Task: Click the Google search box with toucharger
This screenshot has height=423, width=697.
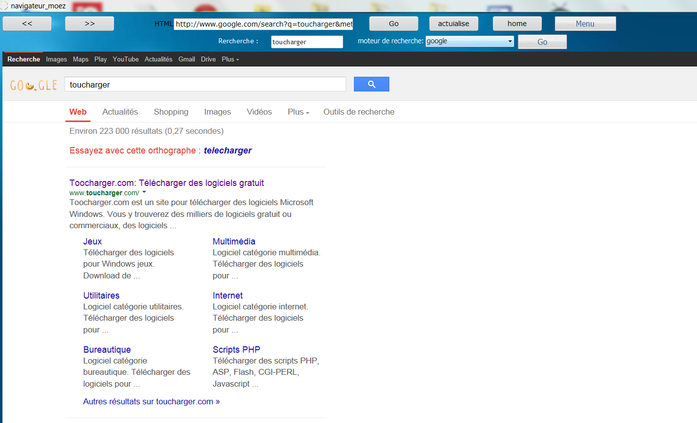Action: click(205, 85)
